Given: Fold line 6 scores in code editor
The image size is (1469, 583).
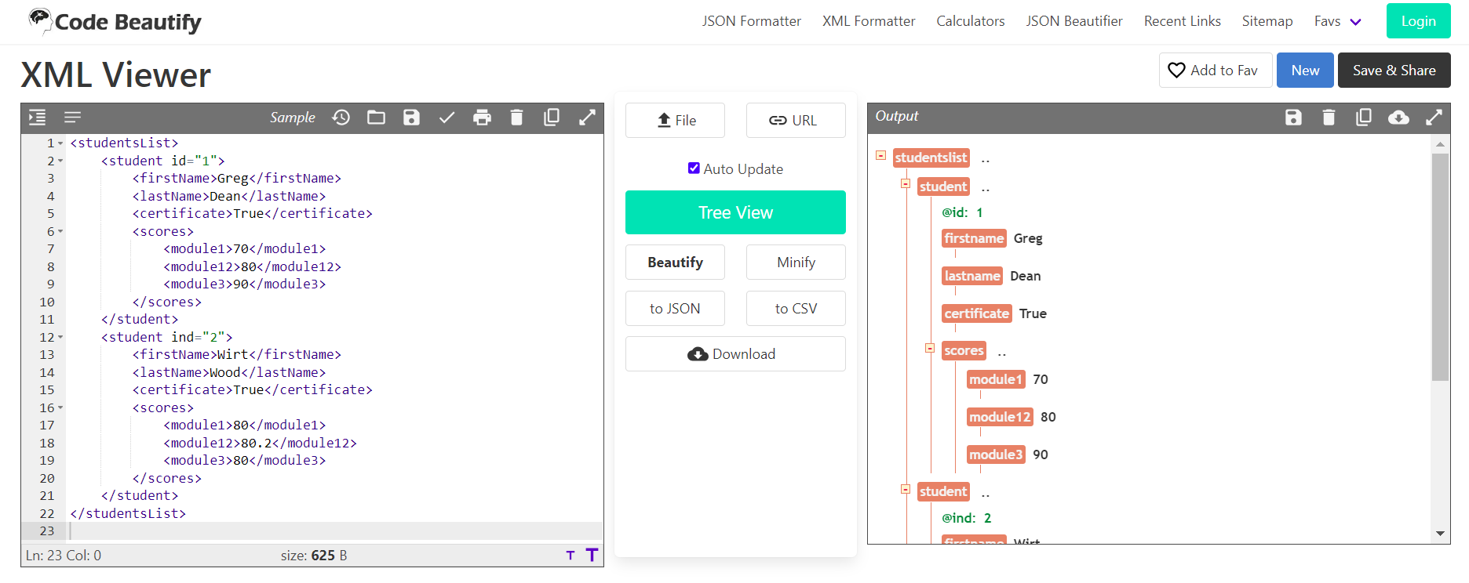Looking at the screenshot, I should pyautogui.click(x=60, y=232).
